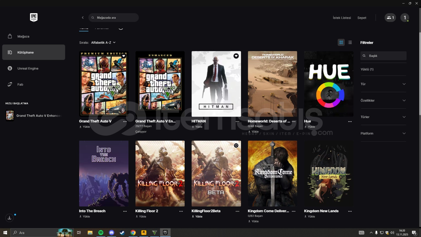Click Yükle under Grand Theft Auto V
This screenshot has height=237, width=421.
(85, 127)
